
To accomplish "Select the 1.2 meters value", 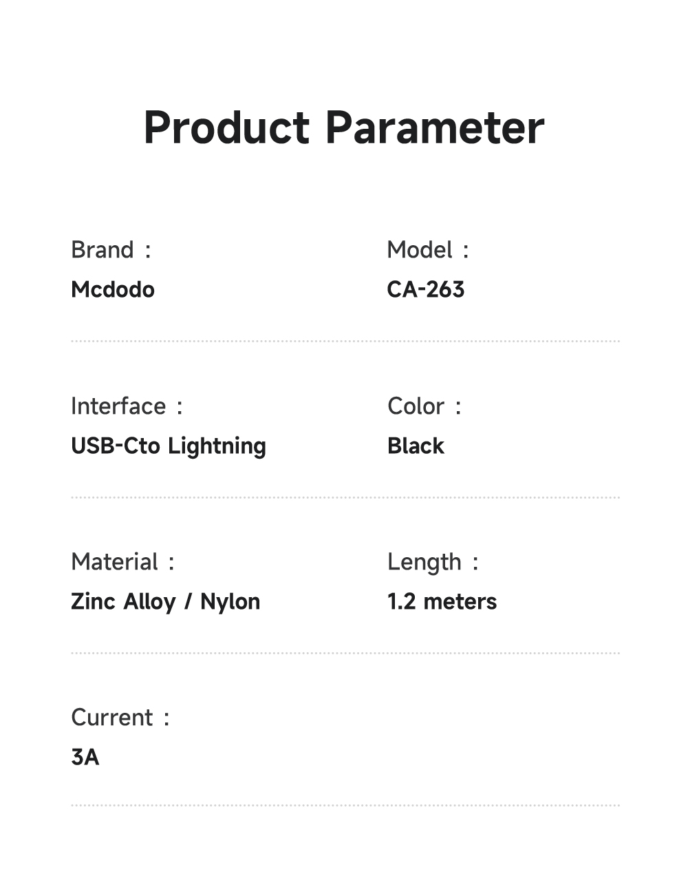I will (442, 602).
